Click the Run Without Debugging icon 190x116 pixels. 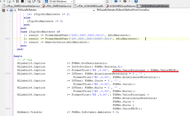pyautogui.click(x=9, y=1)
